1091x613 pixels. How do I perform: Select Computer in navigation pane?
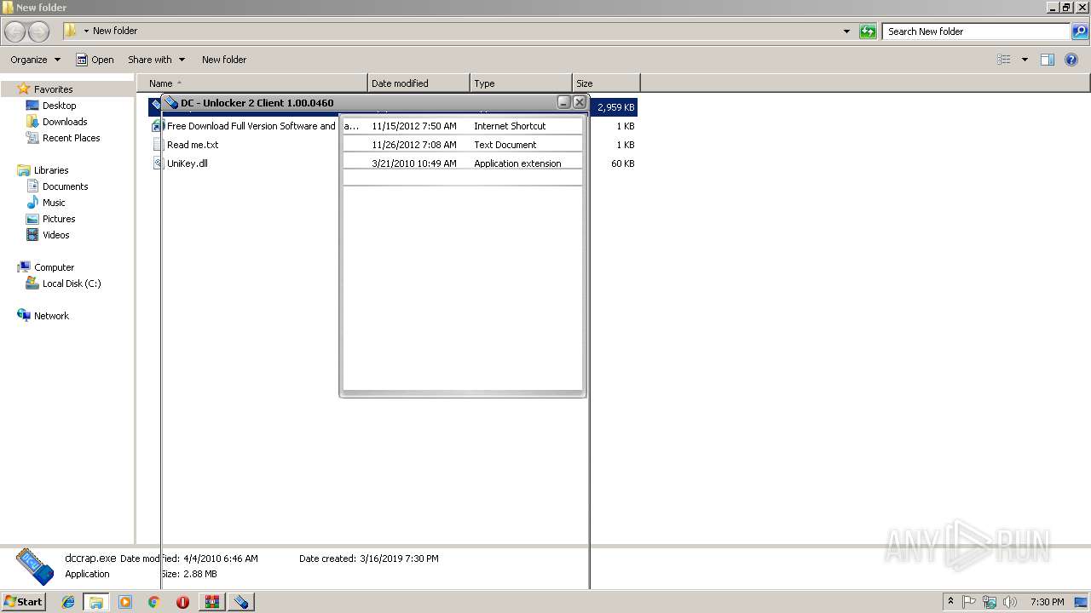54,267
